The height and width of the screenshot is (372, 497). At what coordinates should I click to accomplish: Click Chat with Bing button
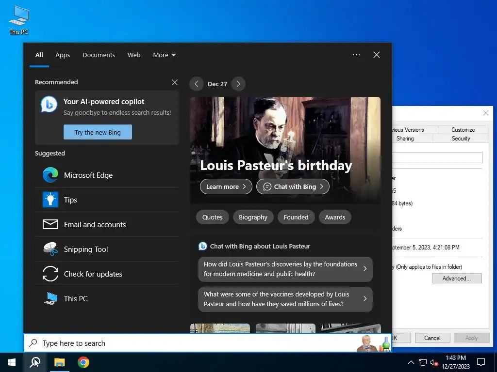pyautogui.click(x=293, y=186)
